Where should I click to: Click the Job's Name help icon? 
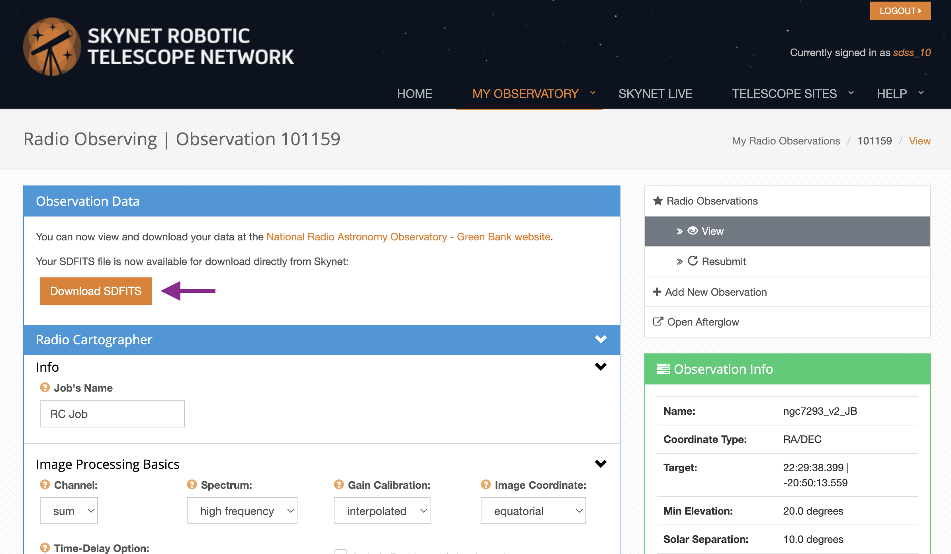tap(45, 388)
